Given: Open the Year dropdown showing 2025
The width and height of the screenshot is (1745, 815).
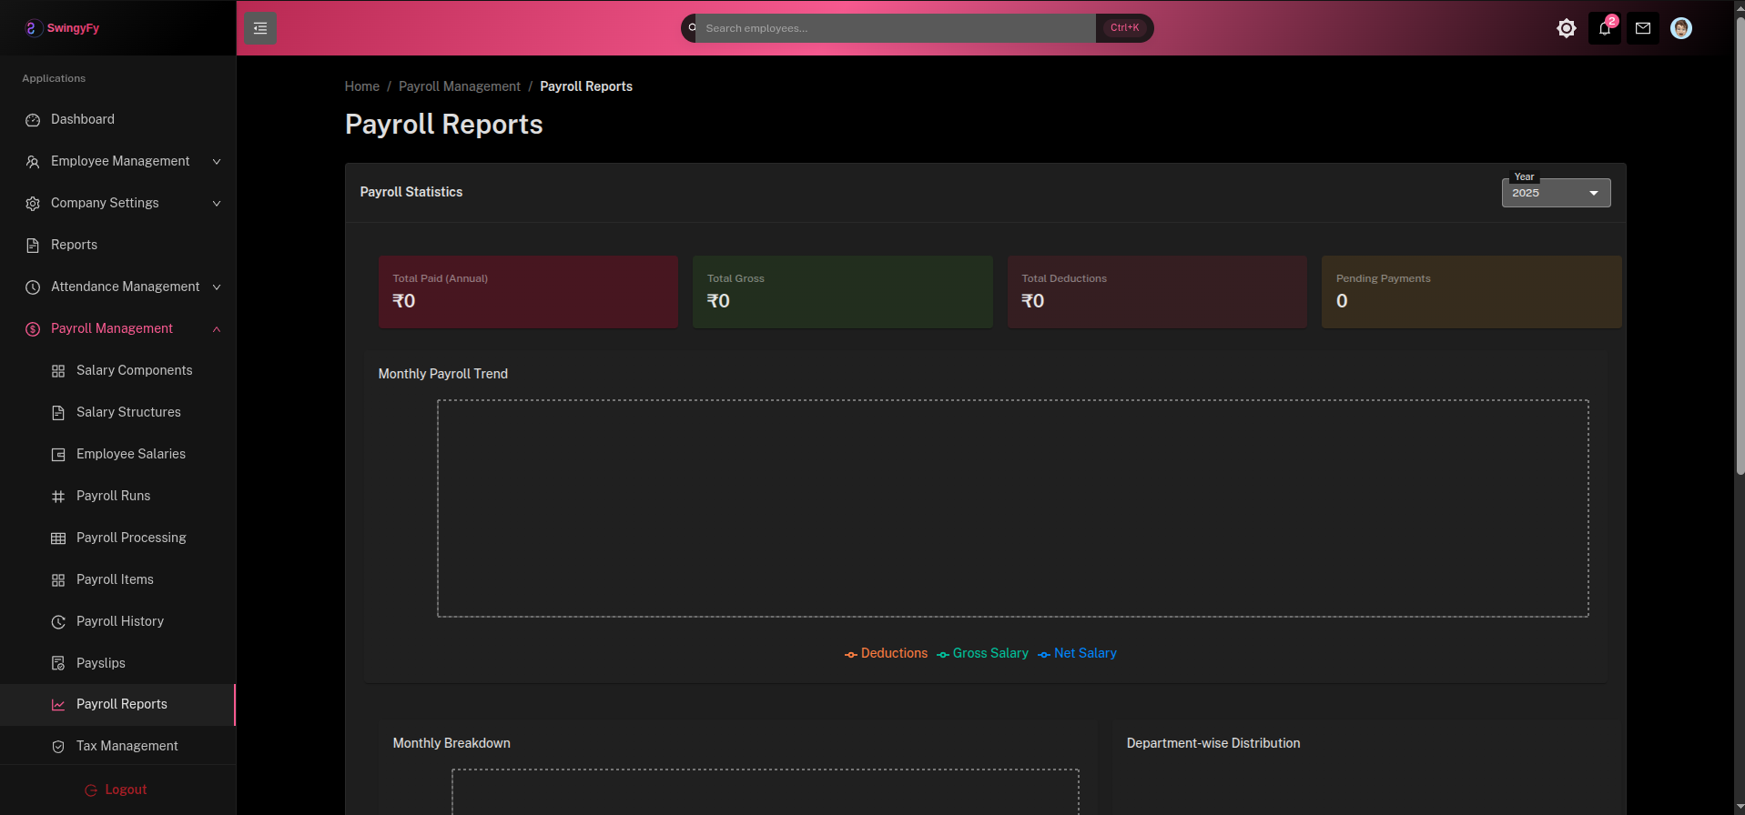Looking at the screenshot, I should [x=1555, y=193].
